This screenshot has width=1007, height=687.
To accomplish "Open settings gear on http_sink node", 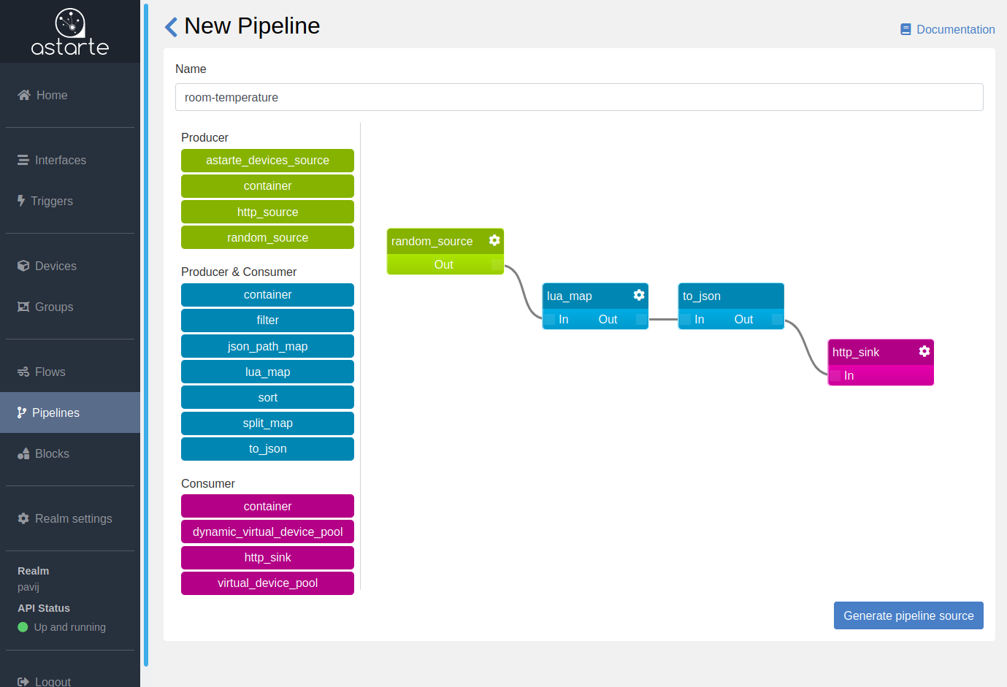I will [x=924, y=351].
